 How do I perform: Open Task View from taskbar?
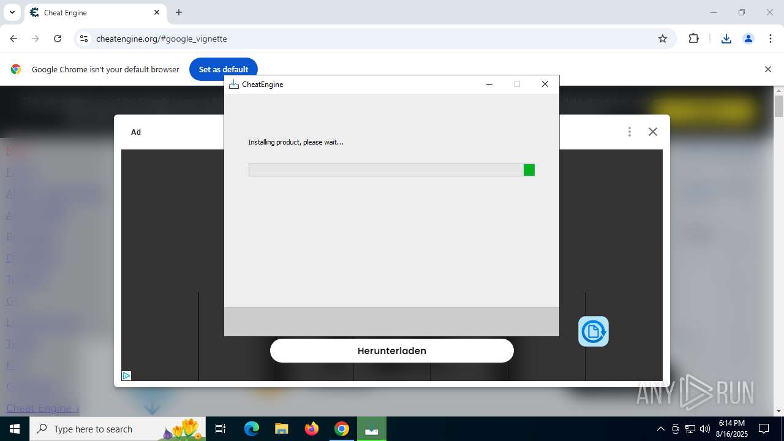221,429
